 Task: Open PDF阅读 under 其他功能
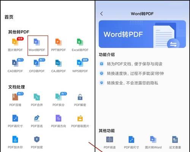[x=109, y=139]
